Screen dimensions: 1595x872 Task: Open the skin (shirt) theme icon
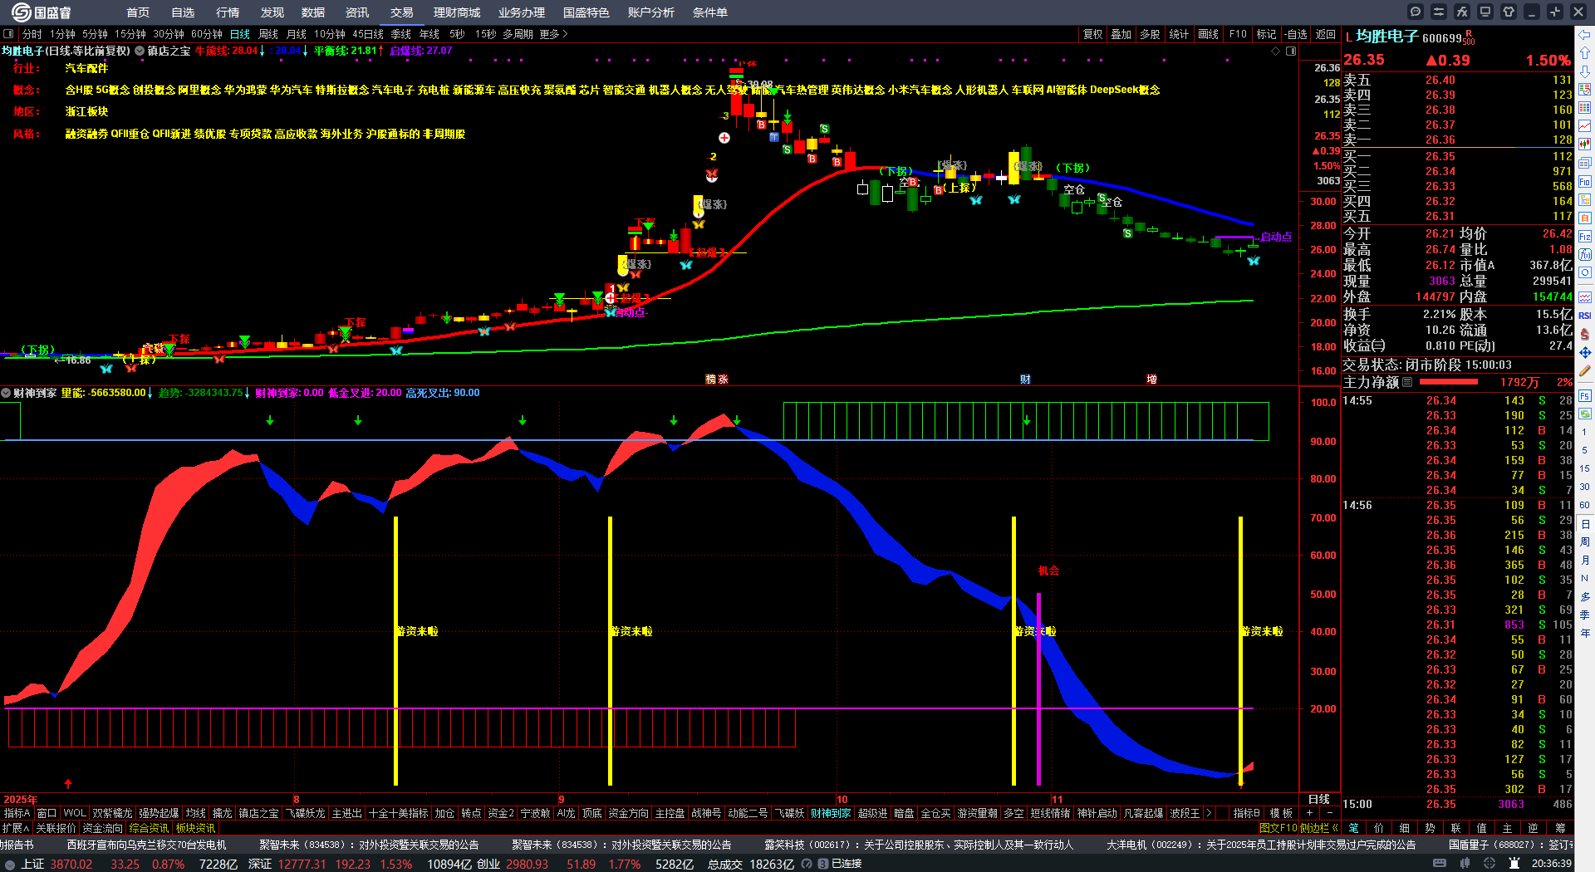pyautogui.click(x=1509, y=12)
